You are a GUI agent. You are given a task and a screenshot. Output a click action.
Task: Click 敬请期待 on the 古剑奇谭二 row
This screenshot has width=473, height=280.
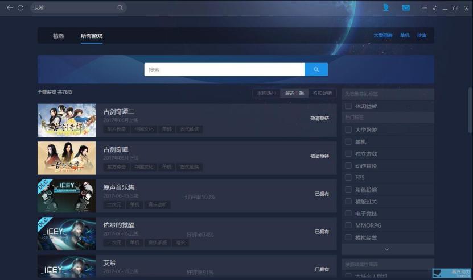pos(319,118)
